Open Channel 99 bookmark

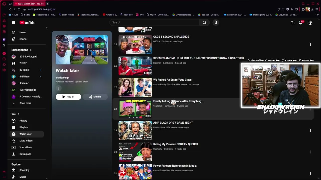pos(110,15)
